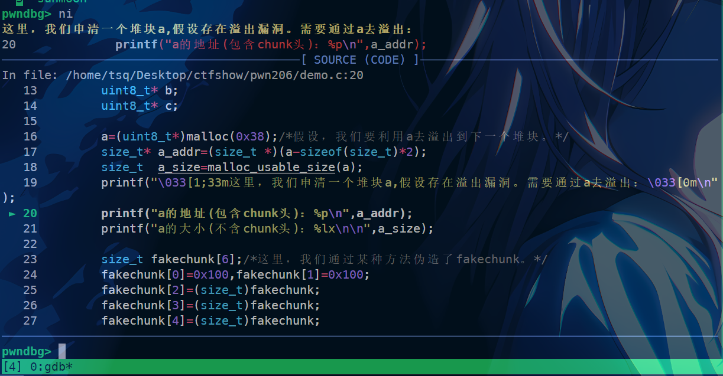The height and width of the screenshot is (376, 723).
Task: Click line 19 printf with \033[1;33m
Action: [x=409, y=182]
